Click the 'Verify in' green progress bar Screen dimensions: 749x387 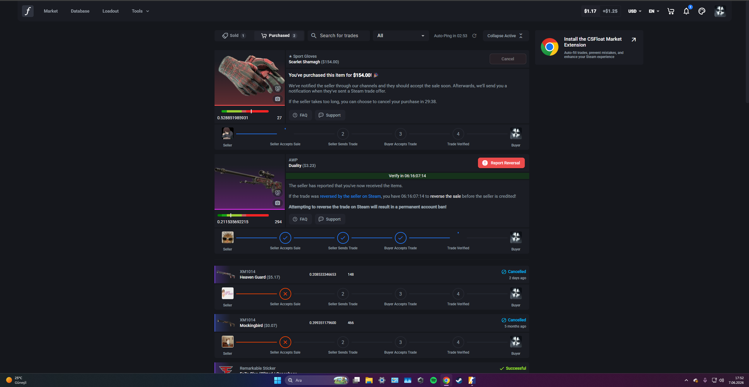[407, 176]
